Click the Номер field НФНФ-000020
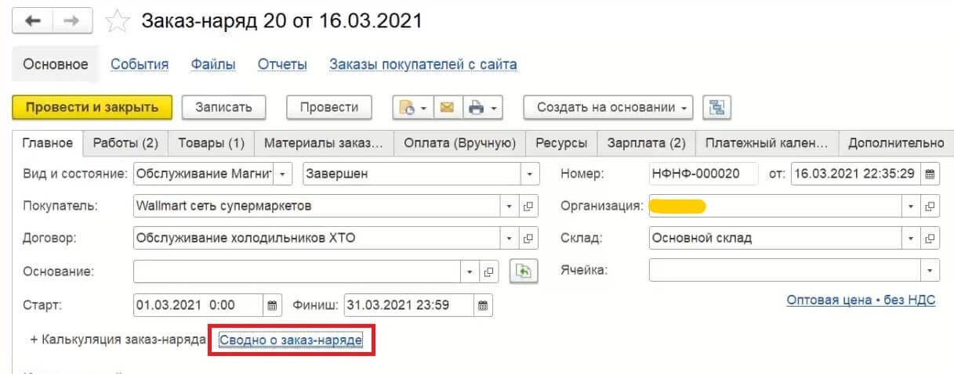The image size is (954, 374). [x=704, y=174]
